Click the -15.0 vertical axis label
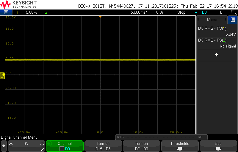This screenshot has width=238, height=152. coord(10,118)
